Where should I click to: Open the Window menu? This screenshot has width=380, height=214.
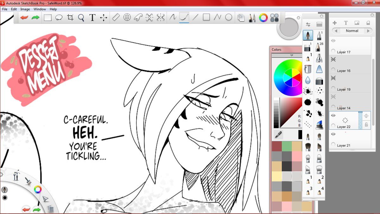click(40, 9)
